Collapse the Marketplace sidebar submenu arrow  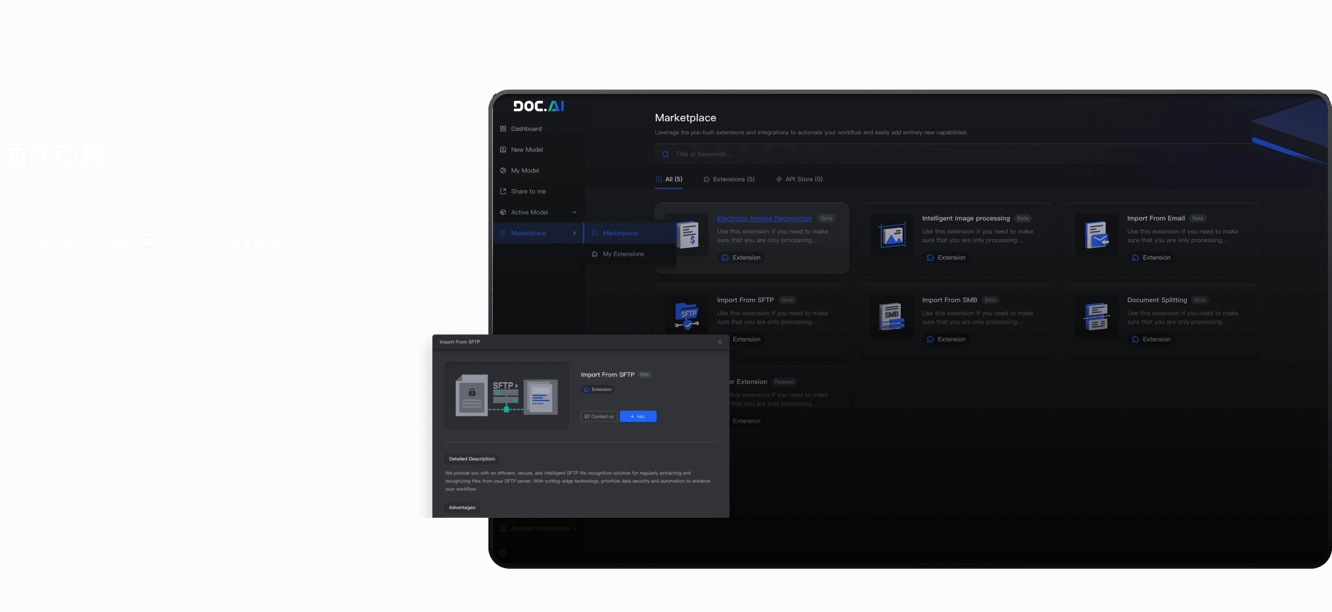click(574, 233)
